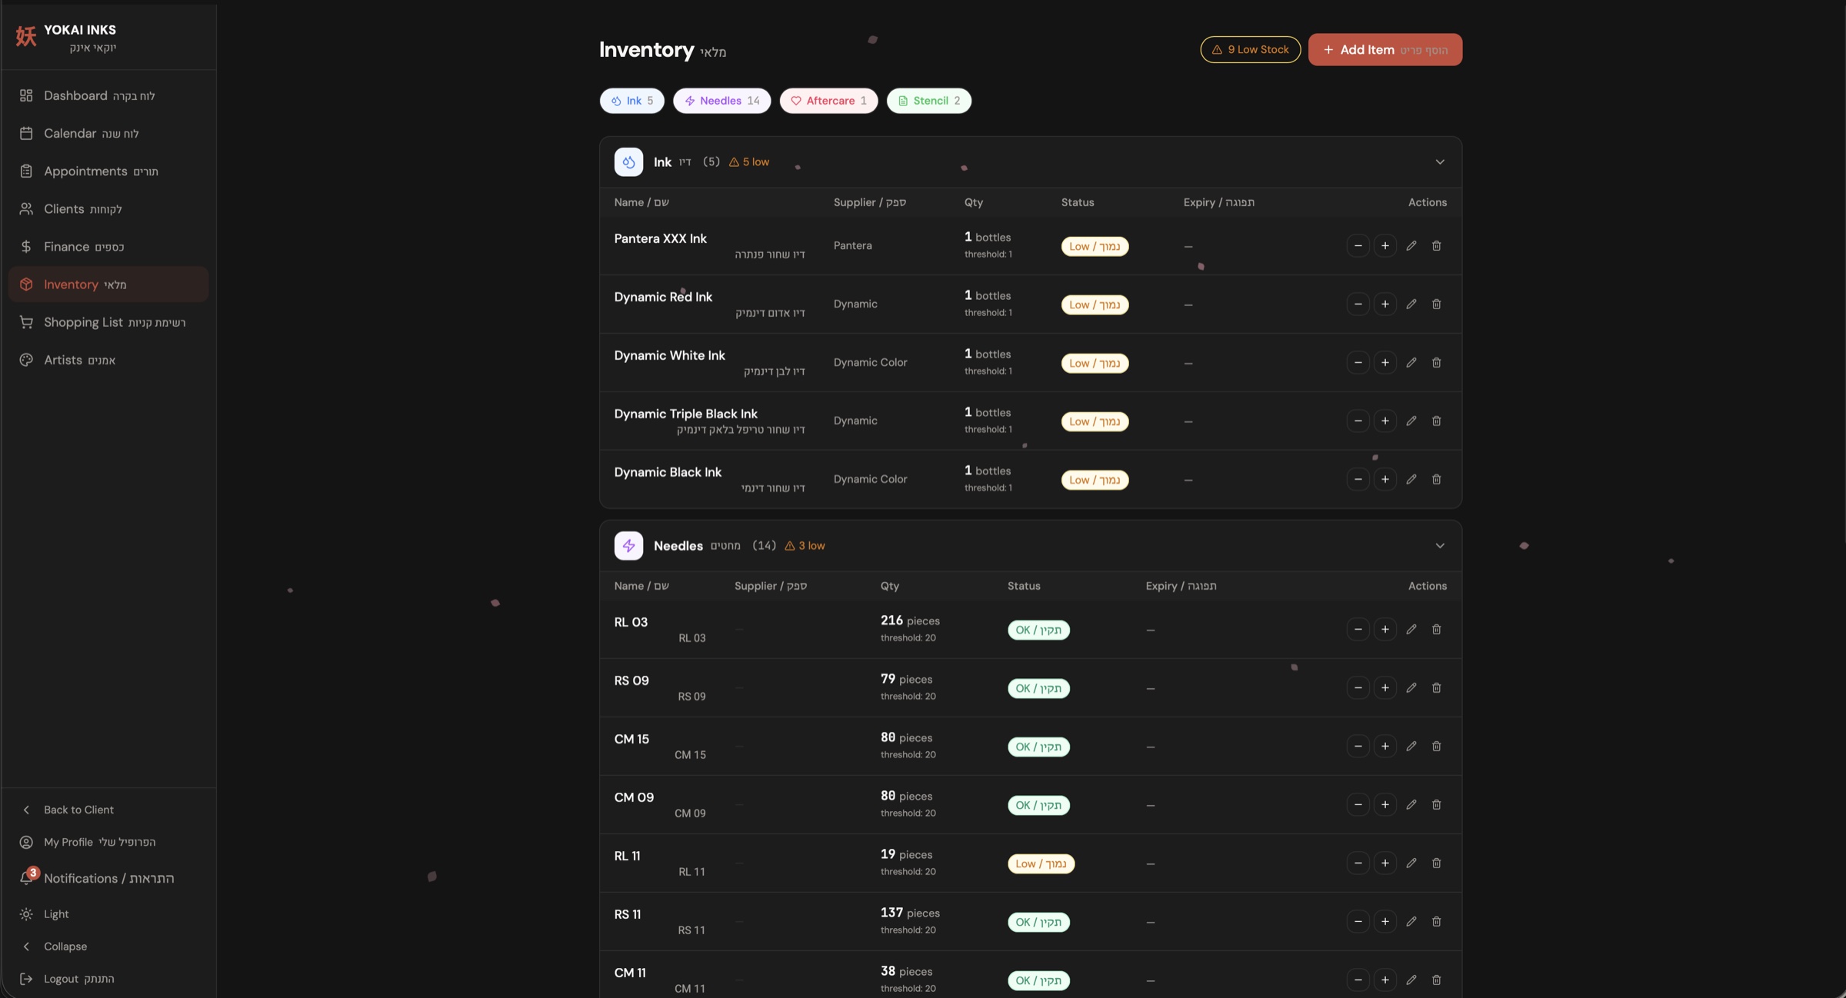Screen dimensions: 1846x998
Task: Filter by Aftercare category chip
Action: 828,101
